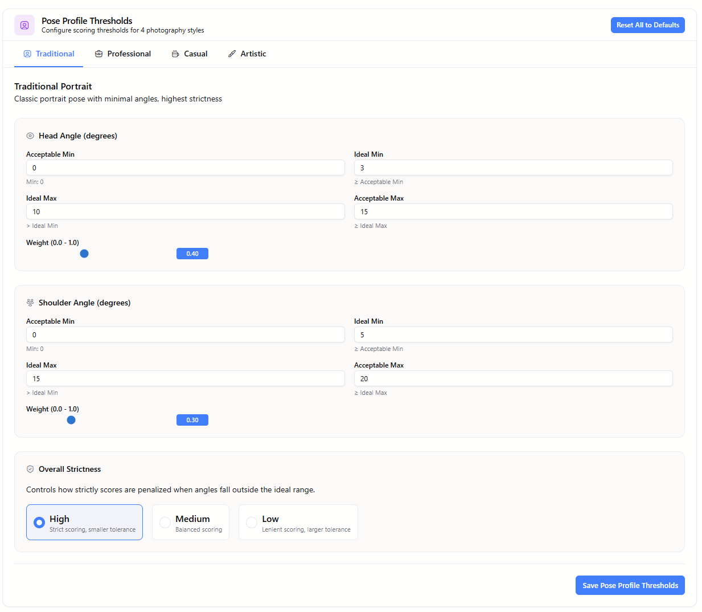Click the pose profile avatar icon in header

24,25
